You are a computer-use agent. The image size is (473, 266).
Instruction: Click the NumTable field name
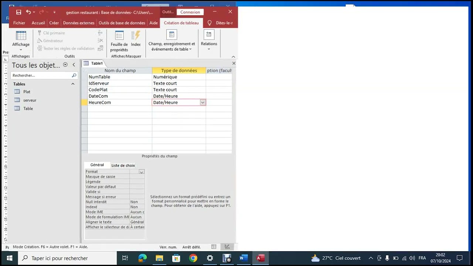click(120, 77)
